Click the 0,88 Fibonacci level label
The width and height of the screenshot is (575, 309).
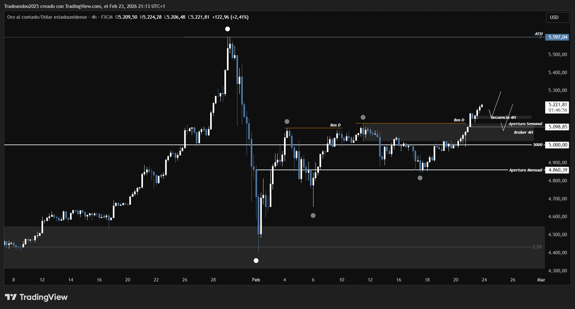click(537, 247)
